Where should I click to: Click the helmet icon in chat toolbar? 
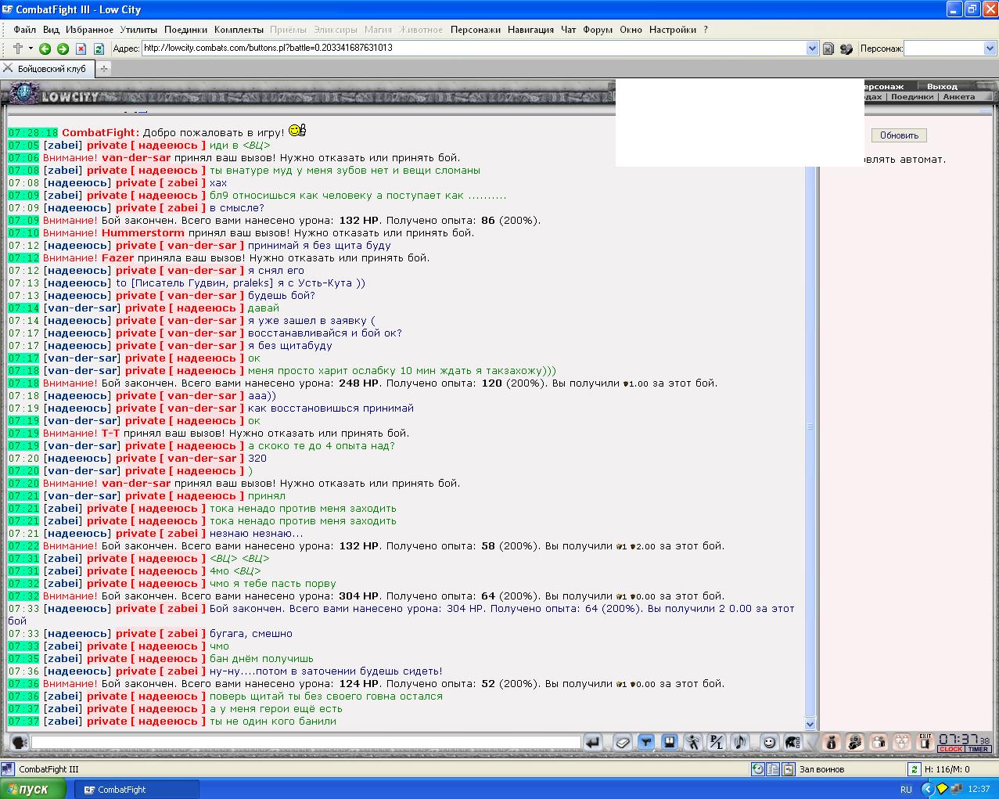point(792,742)
